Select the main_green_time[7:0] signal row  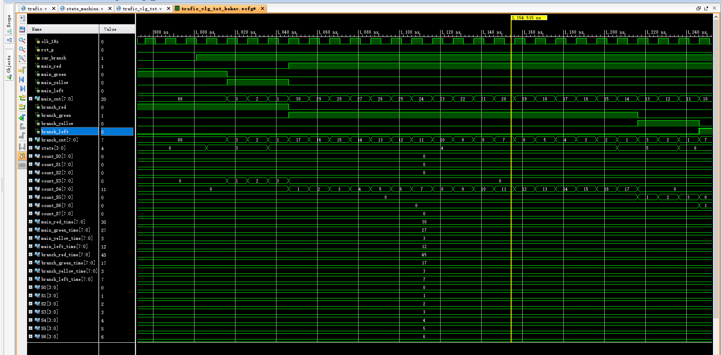[x=65, y=230]
